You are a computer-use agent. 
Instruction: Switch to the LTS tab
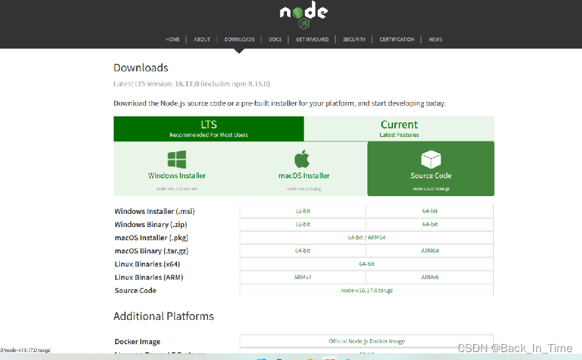pos(209,129)
